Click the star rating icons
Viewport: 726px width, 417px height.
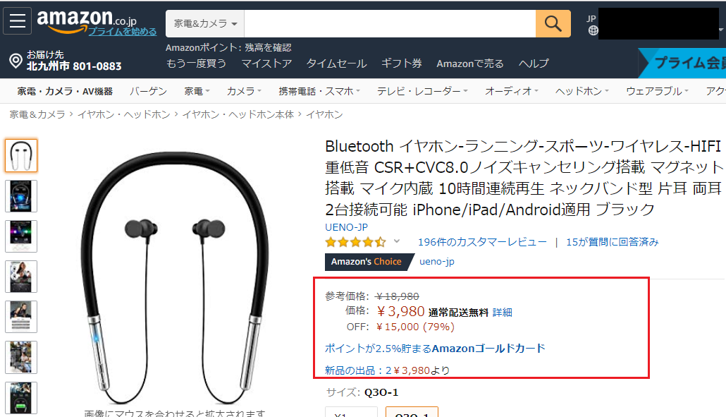click(355, 242)
